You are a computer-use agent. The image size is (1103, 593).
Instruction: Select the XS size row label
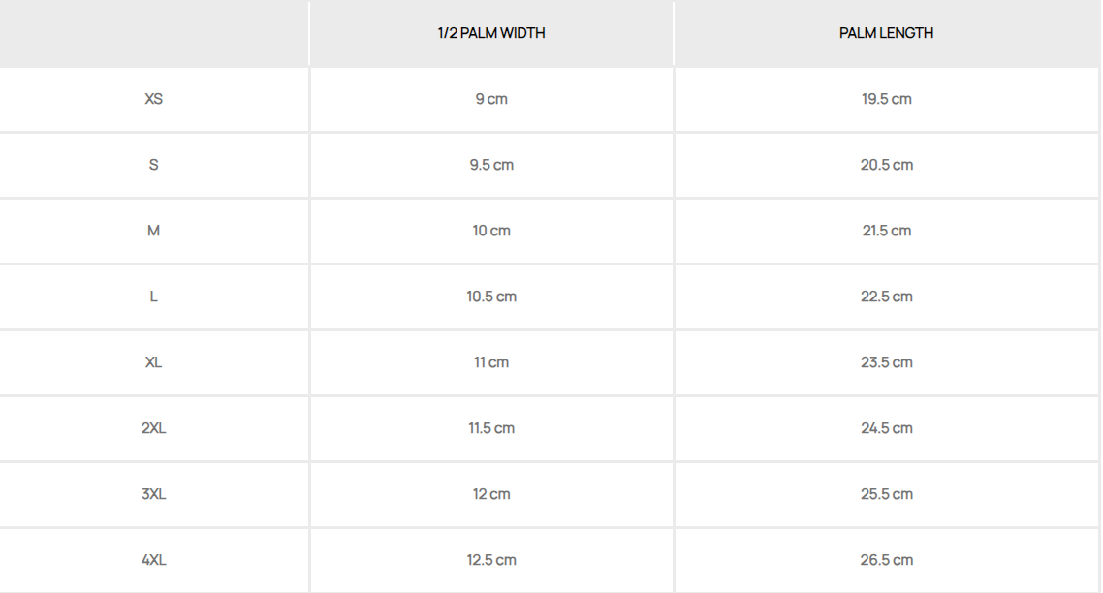coord(153,99)
